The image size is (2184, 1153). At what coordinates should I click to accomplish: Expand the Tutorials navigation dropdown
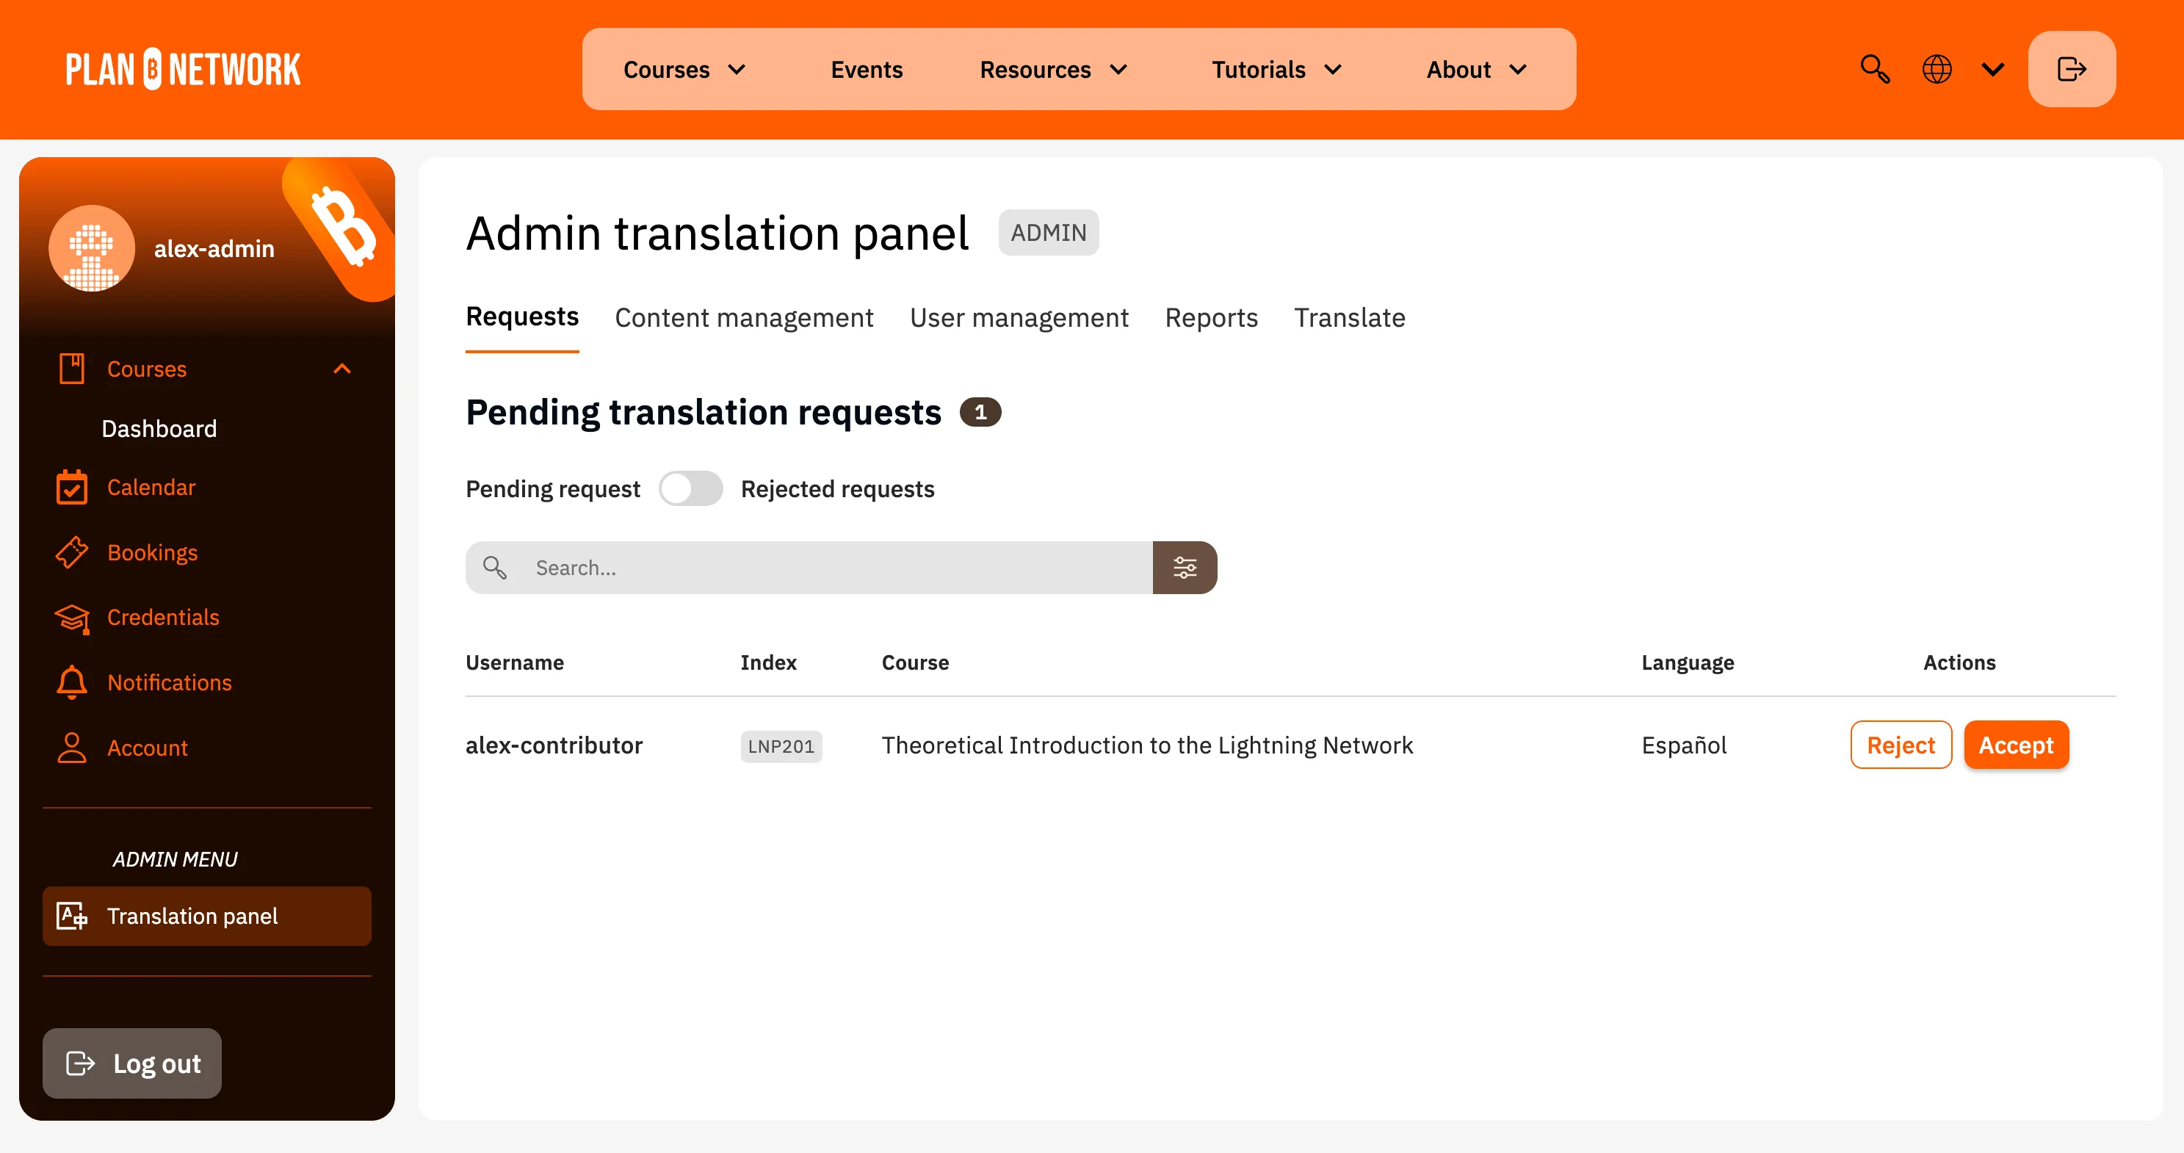click(1276, 70)
